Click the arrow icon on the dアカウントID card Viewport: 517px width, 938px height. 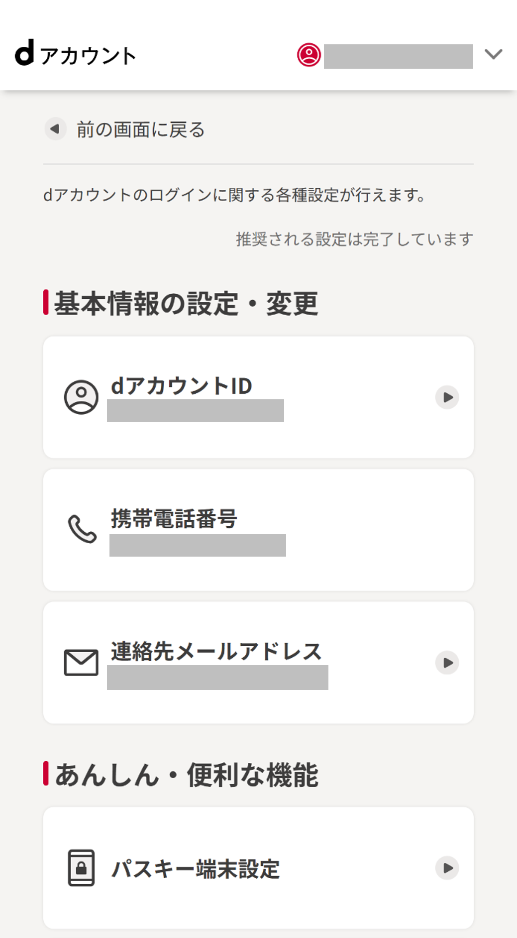pos(448,397)
